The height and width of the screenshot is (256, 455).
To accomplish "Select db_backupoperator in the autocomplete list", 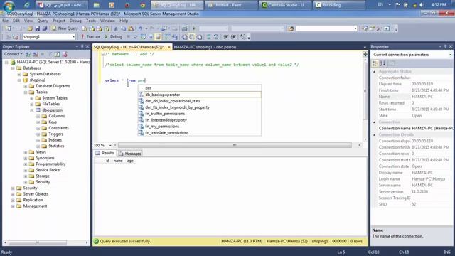I will pyautogui.click(x=199, y=95).
